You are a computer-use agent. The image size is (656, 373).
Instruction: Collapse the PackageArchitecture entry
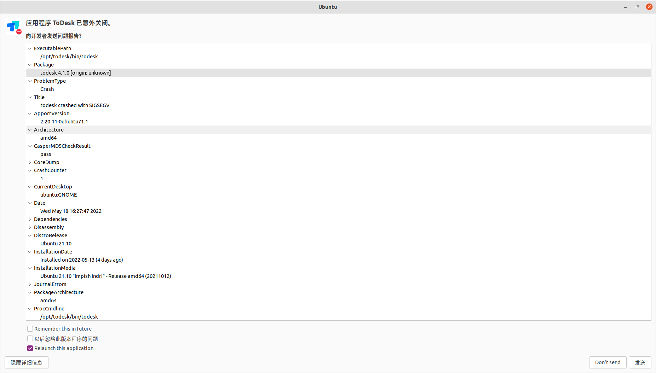point(30,292)
